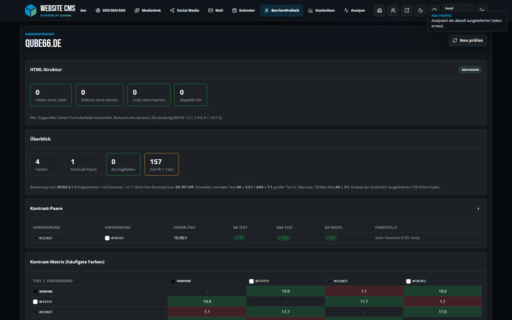
Task: Click the #111827 foreground swatch in Kontrast-Paare
Action: point(35,238)
